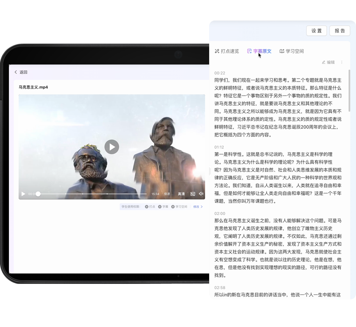Jump to the 02:00 subtitle timestamp

pos(220,213)
